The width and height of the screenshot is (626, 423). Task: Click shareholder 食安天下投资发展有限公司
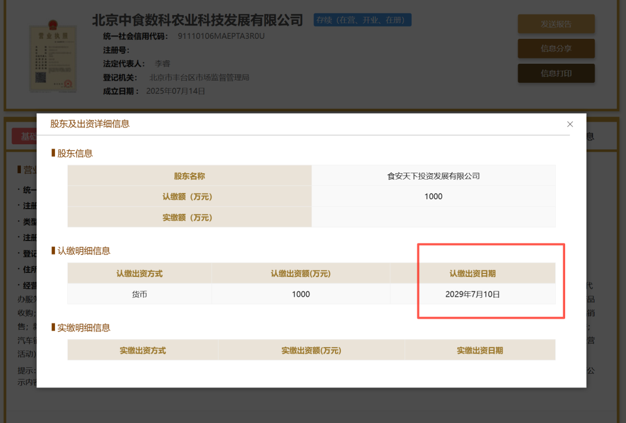(433, 175)
